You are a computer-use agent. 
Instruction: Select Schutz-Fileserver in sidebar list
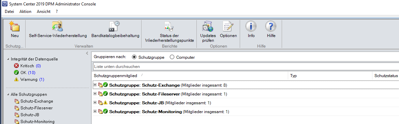point(36,108)
